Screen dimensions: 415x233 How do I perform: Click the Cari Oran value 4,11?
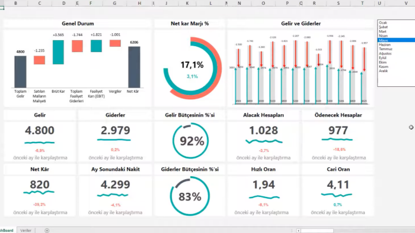[338, 185]
